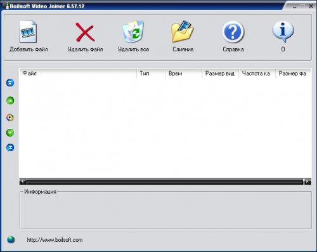
Task: Move selected file down one position
Action: (10, 133)
